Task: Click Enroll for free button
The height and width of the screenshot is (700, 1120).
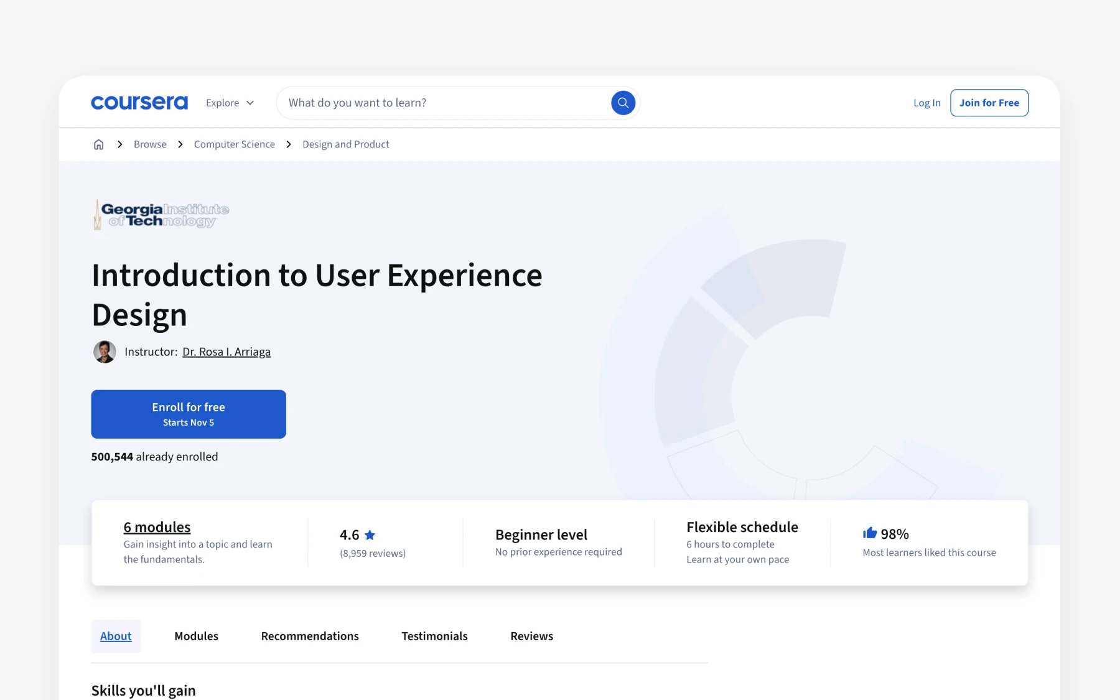Action: (189, 414)
